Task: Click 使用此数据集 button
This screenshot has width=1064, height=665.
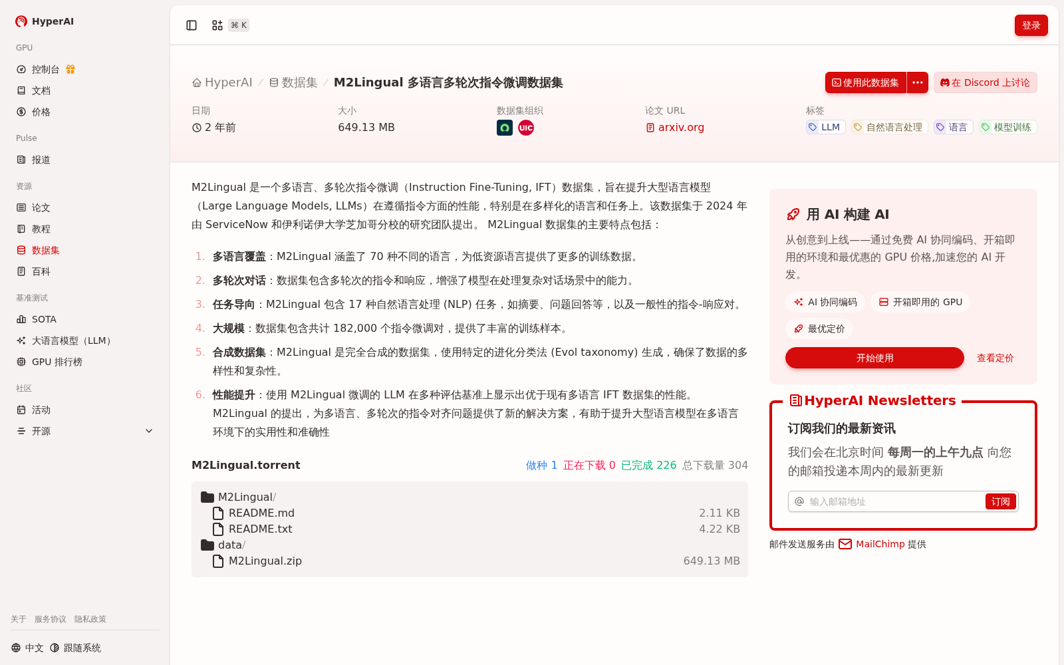Action: pos(866,82)
